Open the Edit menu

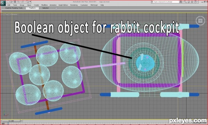point(9,5)
